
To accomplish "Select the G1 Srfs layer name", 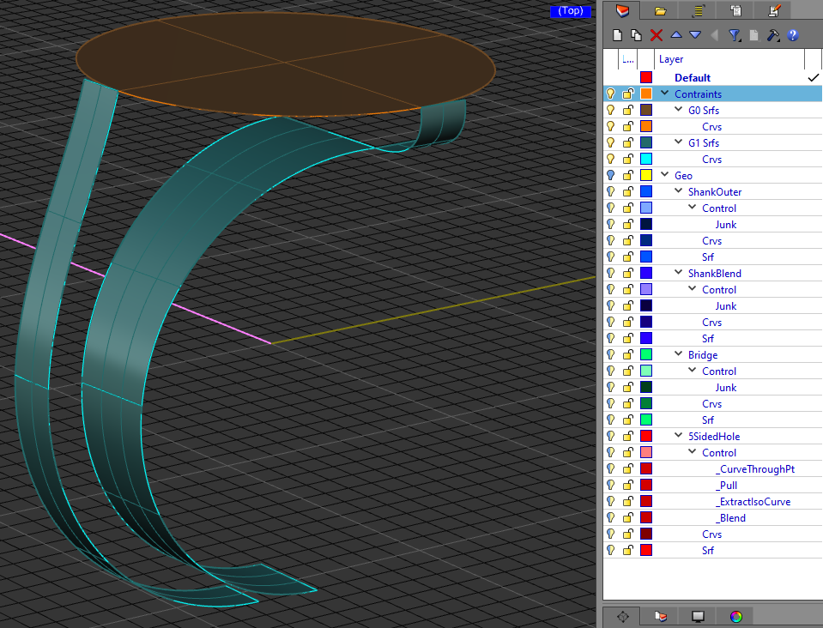I will pyautogui.click(x=704, y=142).
